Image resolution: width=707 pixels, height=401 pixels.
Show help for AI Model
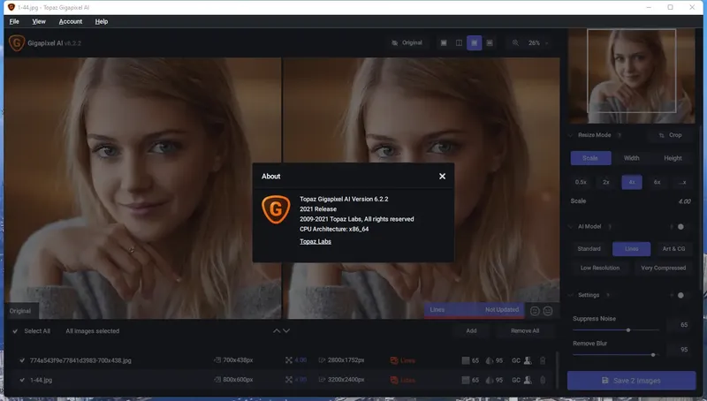[x=610, y=226]
